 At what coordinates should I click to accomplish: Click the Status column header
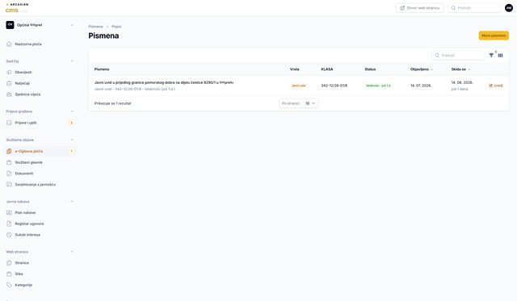coord(370,69)
